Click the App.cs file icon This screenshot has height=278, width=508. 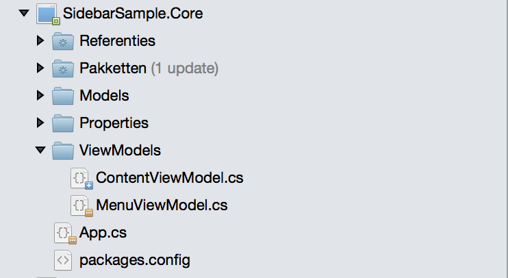tap(65, 233)
